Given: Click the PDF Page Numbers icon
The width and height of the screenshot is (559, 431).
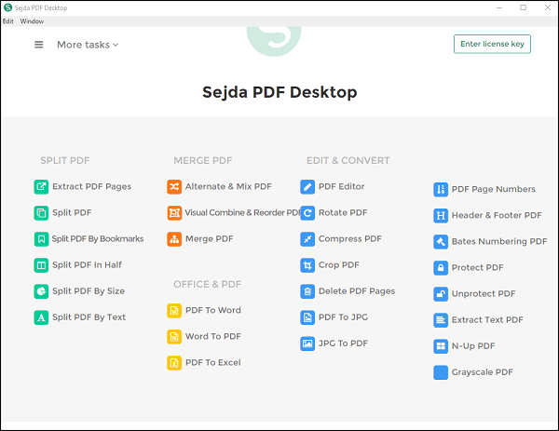Looking at the screenshot, I should point(441,189).
